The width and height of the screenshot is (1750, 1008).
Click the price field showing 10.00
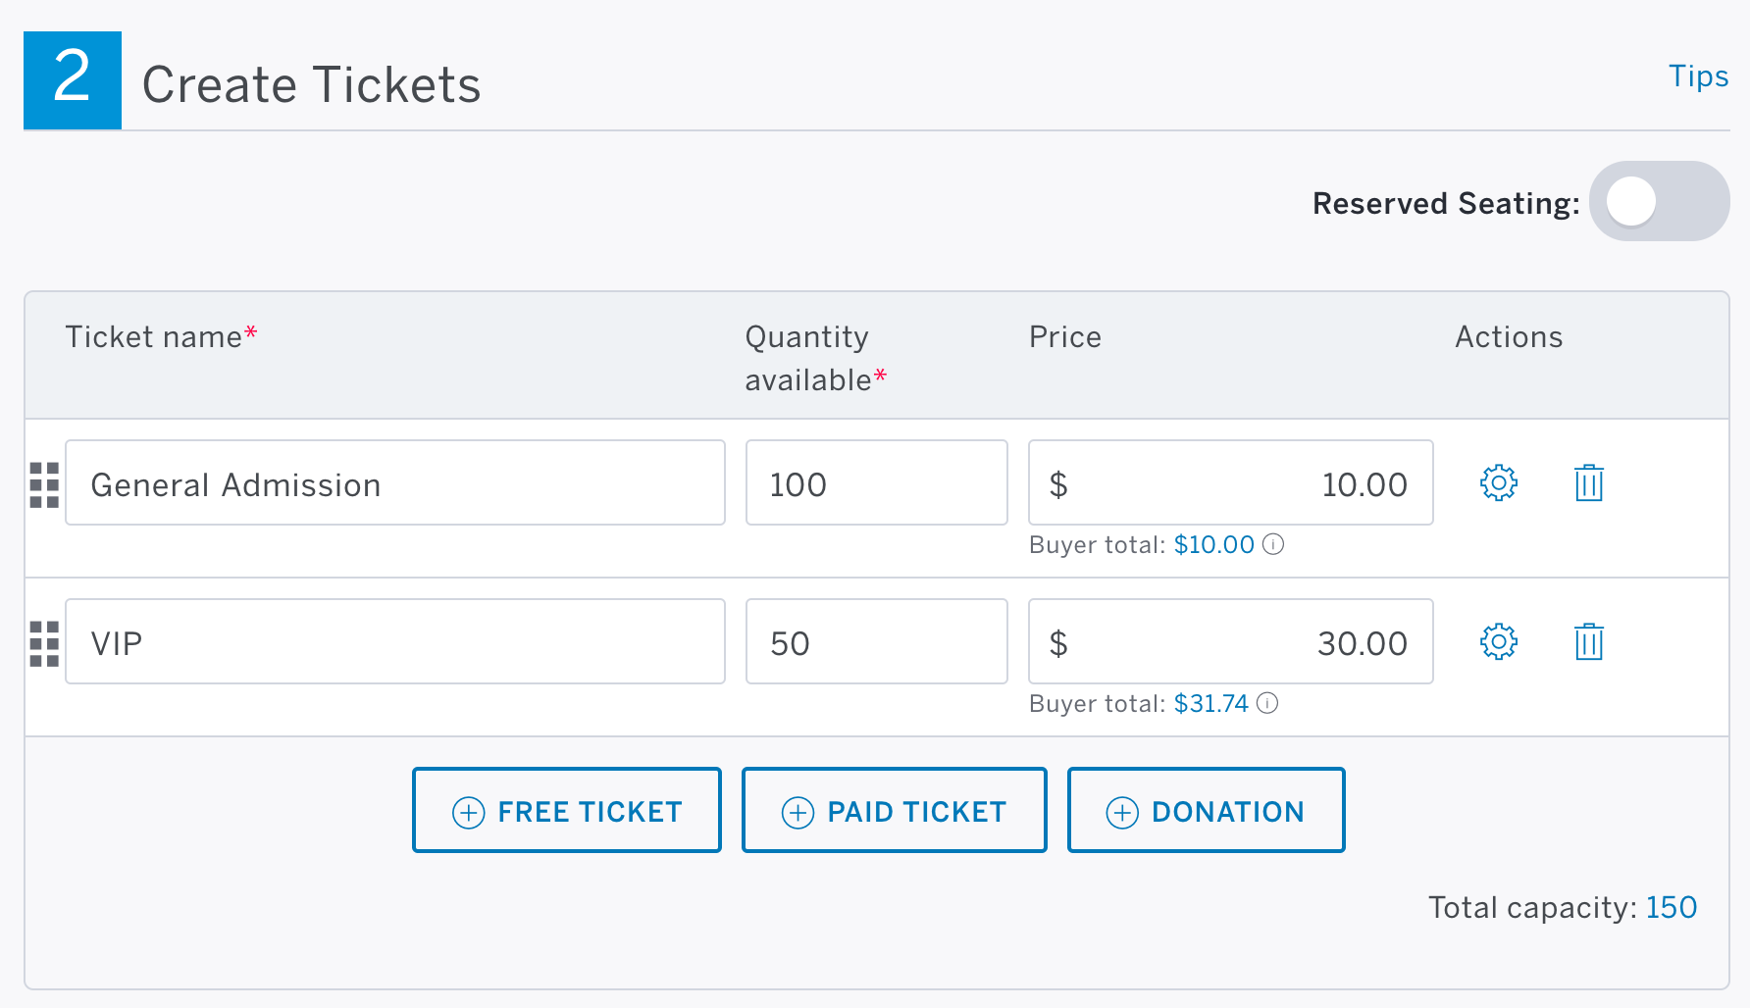pyautogui.click(x=1231, y=482)
